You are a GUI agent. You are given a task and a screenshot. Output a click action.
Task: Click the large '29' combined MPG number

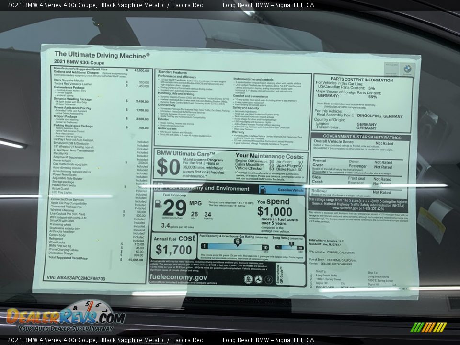[x=174, y=208]
